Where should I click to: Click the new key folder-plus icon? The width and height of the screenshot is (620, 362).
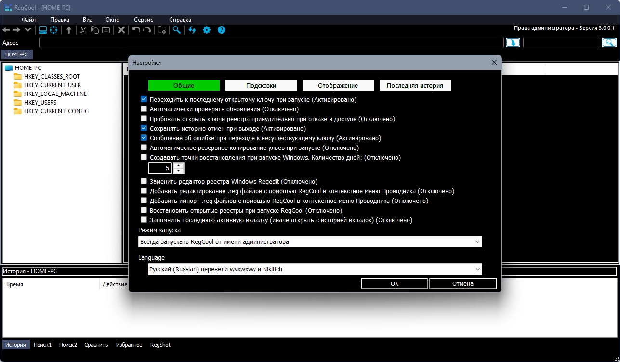(162, 30)
